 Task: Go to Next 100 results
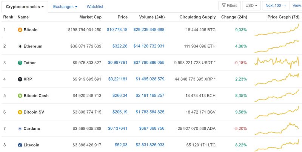pos(276,6)
